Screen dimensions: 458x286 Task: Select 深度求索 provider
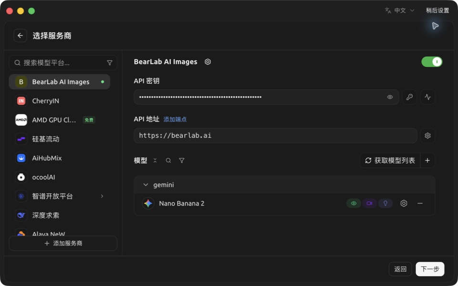tap(60, 215)
